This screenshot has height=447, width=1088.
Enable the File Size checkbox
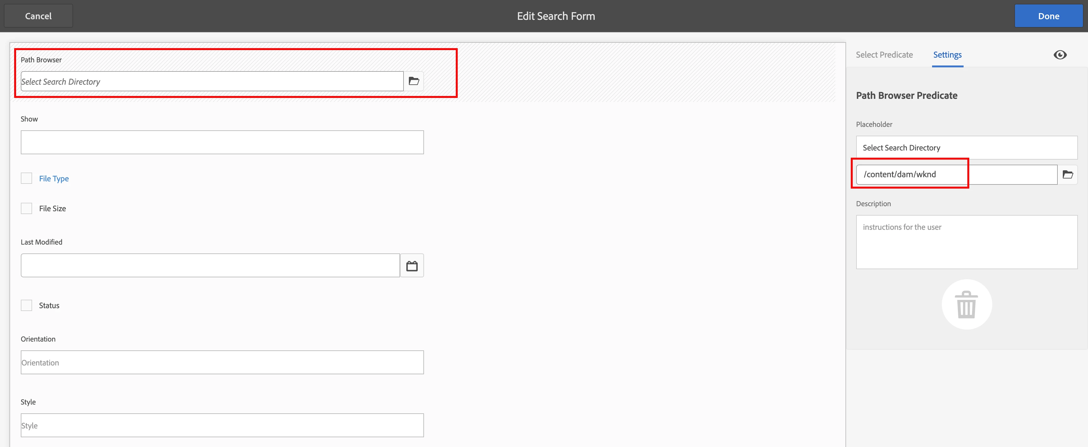pos(26,208)
